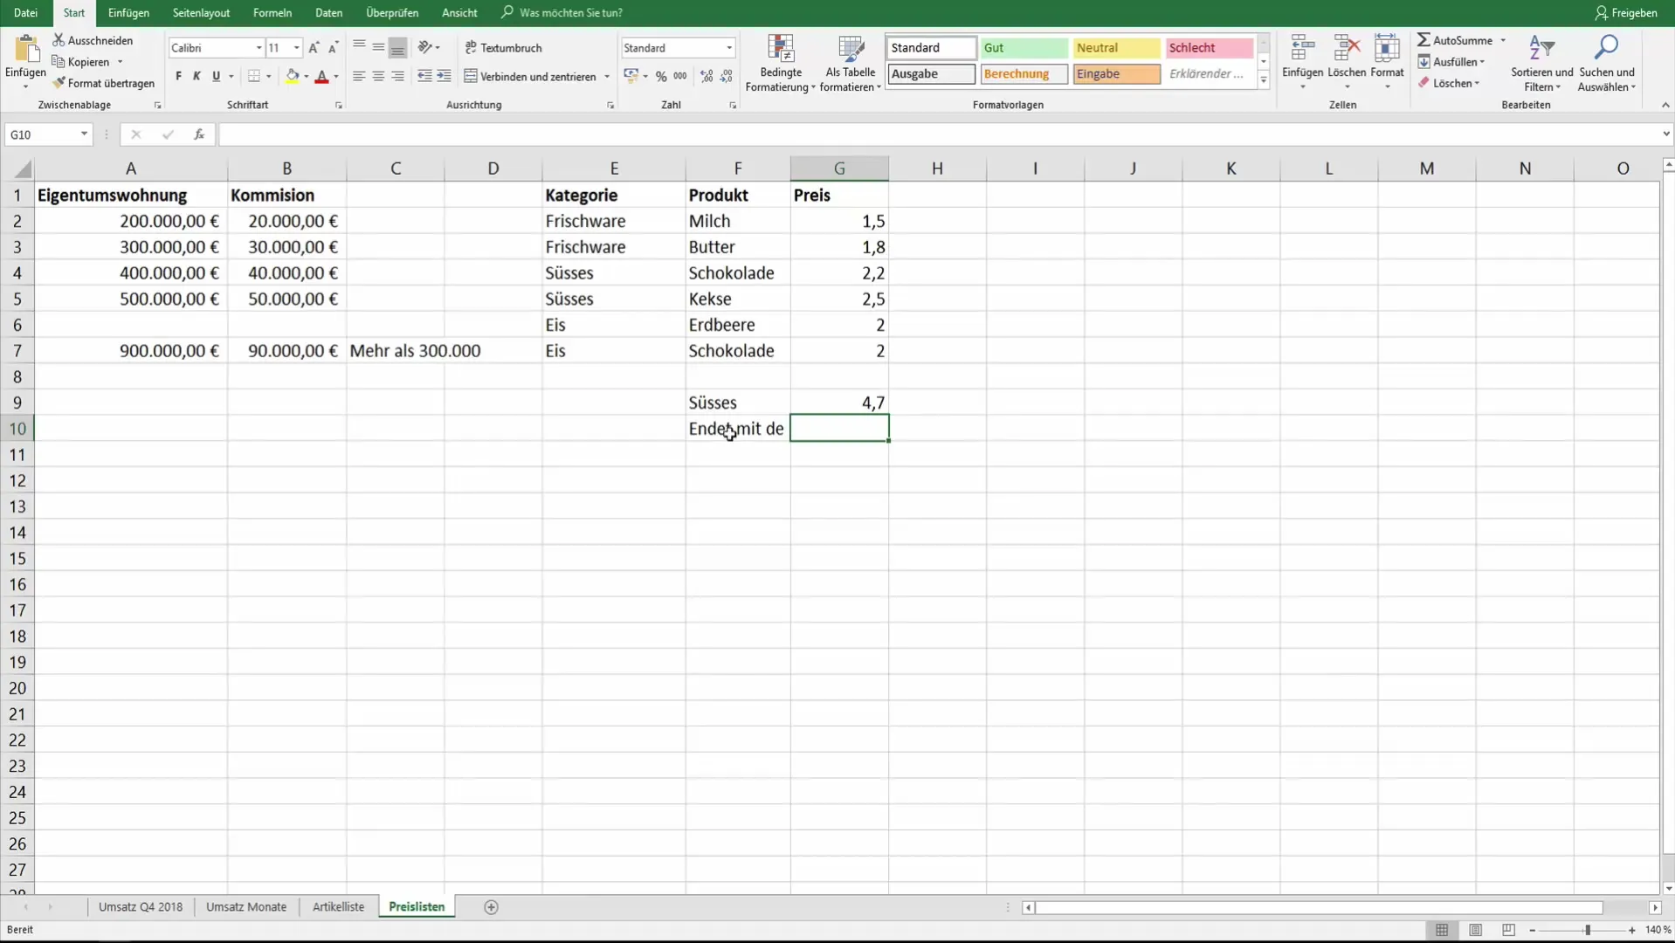Viewport: 1675px width, 943px height.
Task: Open the Standard number format dropdown
Action: point(728,48)
